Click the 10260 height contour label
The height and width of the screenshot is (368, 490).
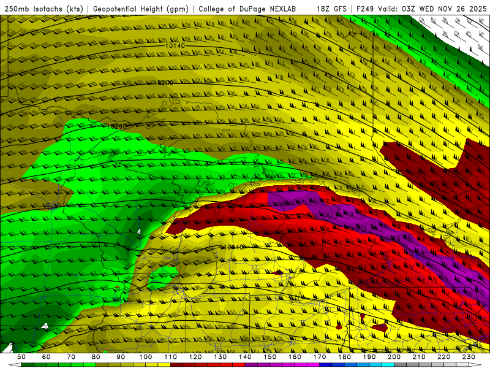(116, 126)
